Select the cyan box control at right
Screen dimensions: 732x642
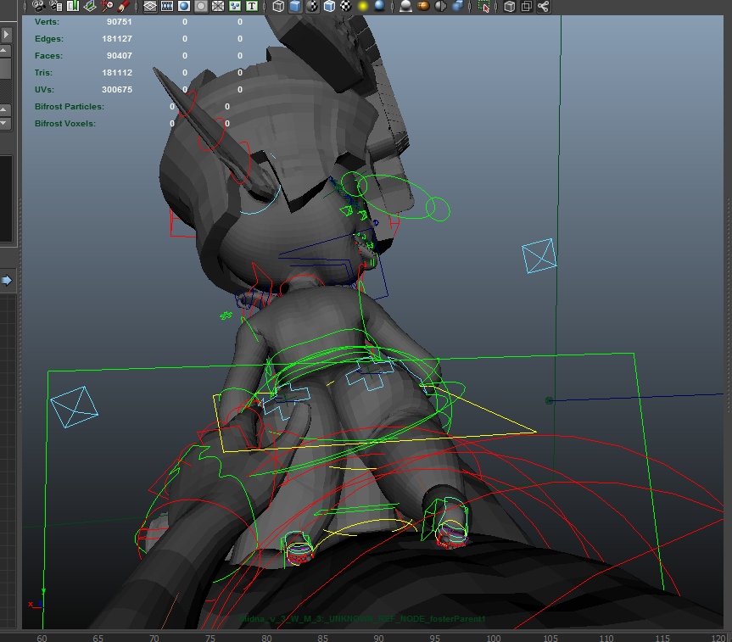[x=539, y=255]
